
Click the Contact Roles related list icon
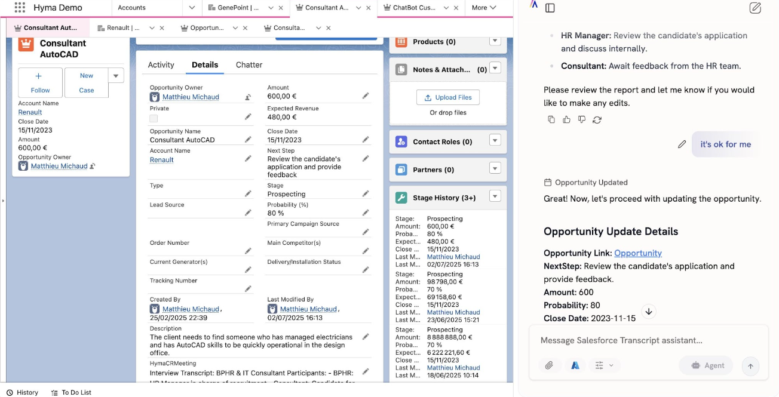(x=401, y=141)
